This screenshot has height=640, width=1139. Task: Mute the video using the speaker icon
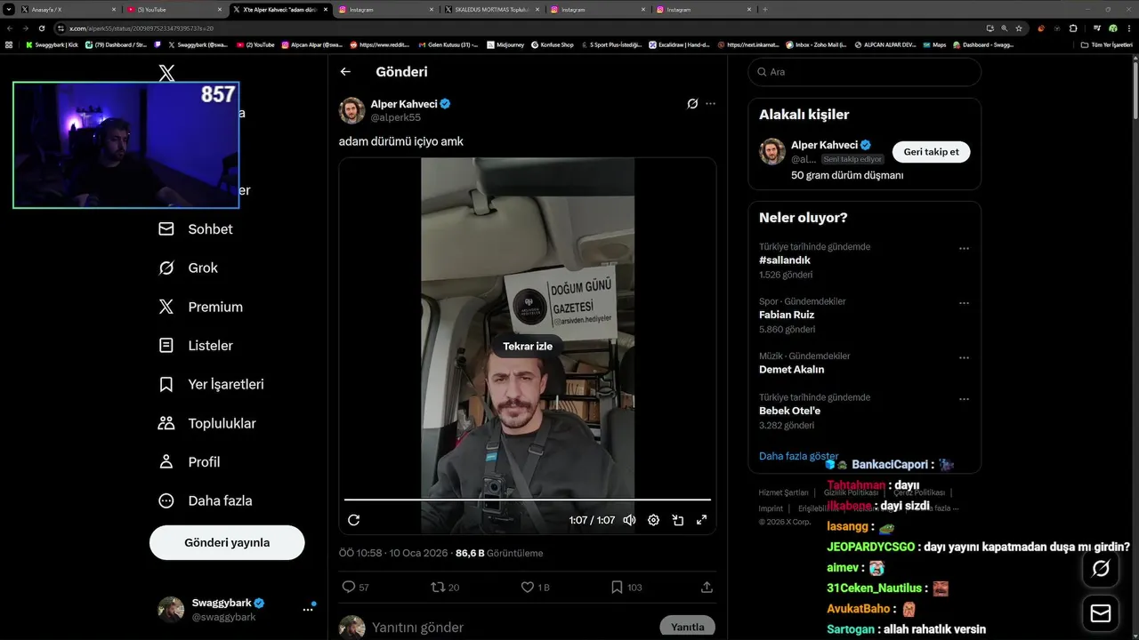629,520
